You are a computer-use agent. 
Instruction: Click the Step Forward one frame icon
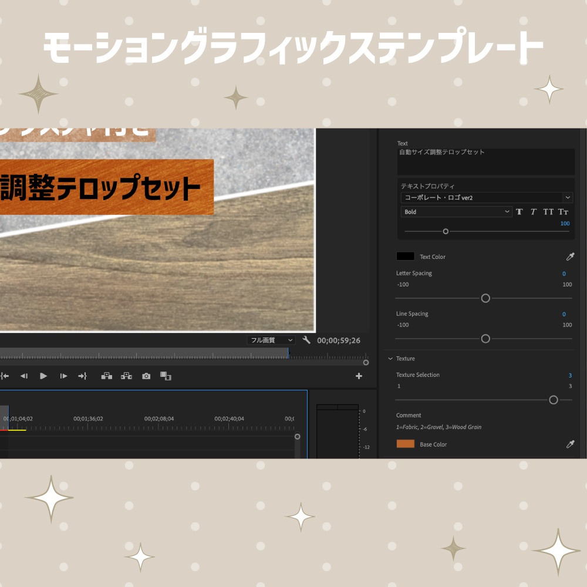coord(62,376)
